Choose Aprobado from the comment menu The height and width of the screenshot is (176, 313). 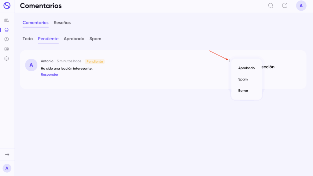(x=246, y=68)
